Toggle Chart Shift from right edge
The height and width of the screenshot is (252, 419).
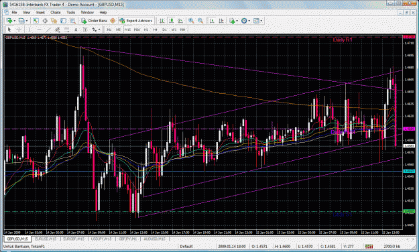pos(221,21)
